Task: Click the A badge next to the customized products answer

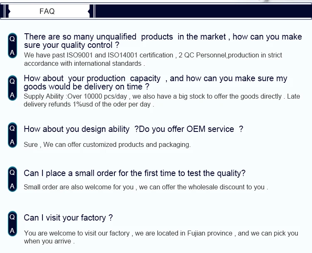Action: pos(12,142)
